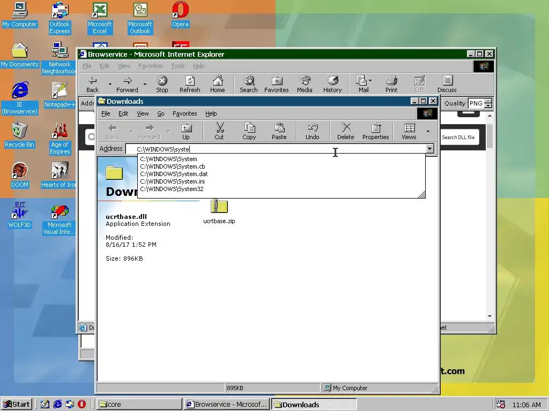Click Print in Internet Explorer toolbar
Viewport: 549px width, 411px height.
pyautogui.click(x=391, y=84)
